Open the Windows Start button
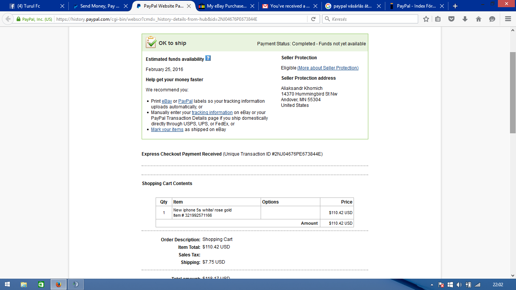The image size is (516, 290). [7, 284]
